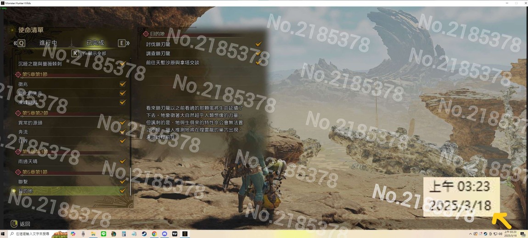
Task: Click the network icon in system tray
Action: coord(495,234)
